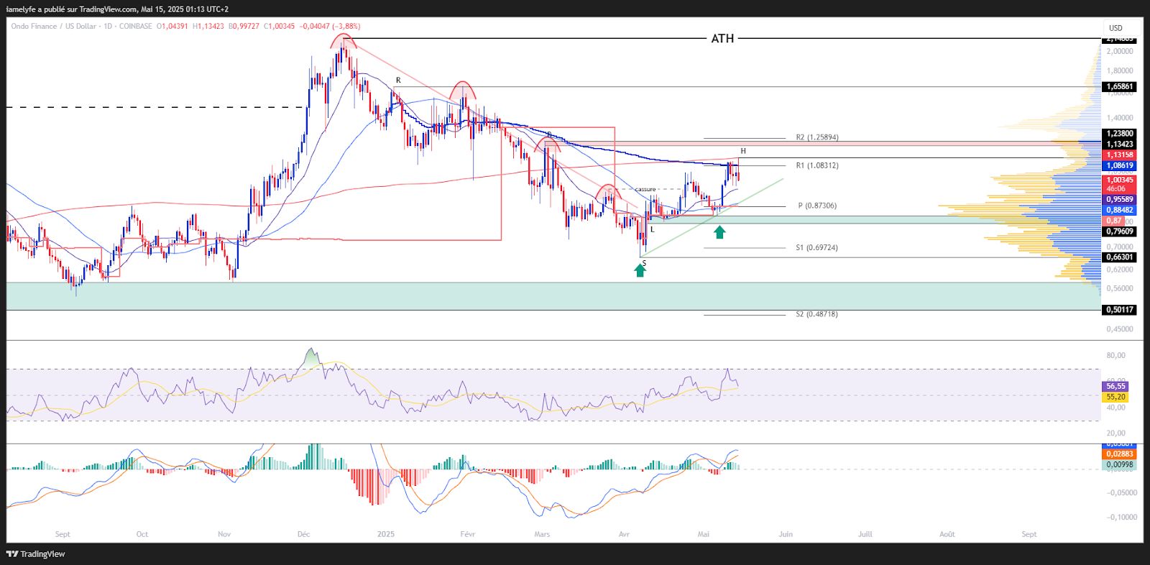Click the green arrow under the May low
This screenshot has width=1150, height=565.
point(719,232)
